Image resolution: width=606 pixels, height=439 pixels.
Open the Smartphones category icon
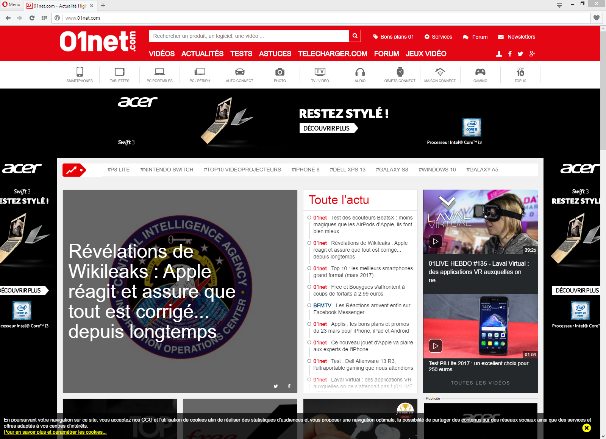coord(80,75)
